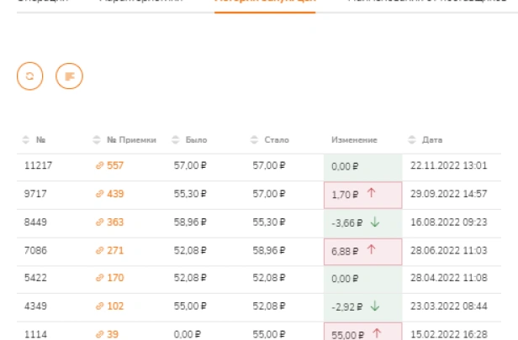Image resolution: width=518 pixels, height=340 pixels.
Task: Sort by № Приемки column
Action: pos(97,140)
